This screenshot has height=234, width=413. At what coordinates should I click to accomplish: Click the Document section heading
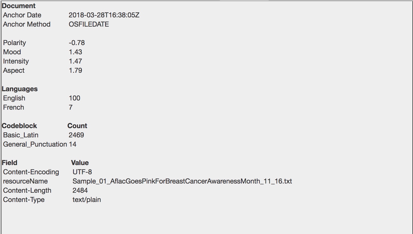[x=18, y=6]
